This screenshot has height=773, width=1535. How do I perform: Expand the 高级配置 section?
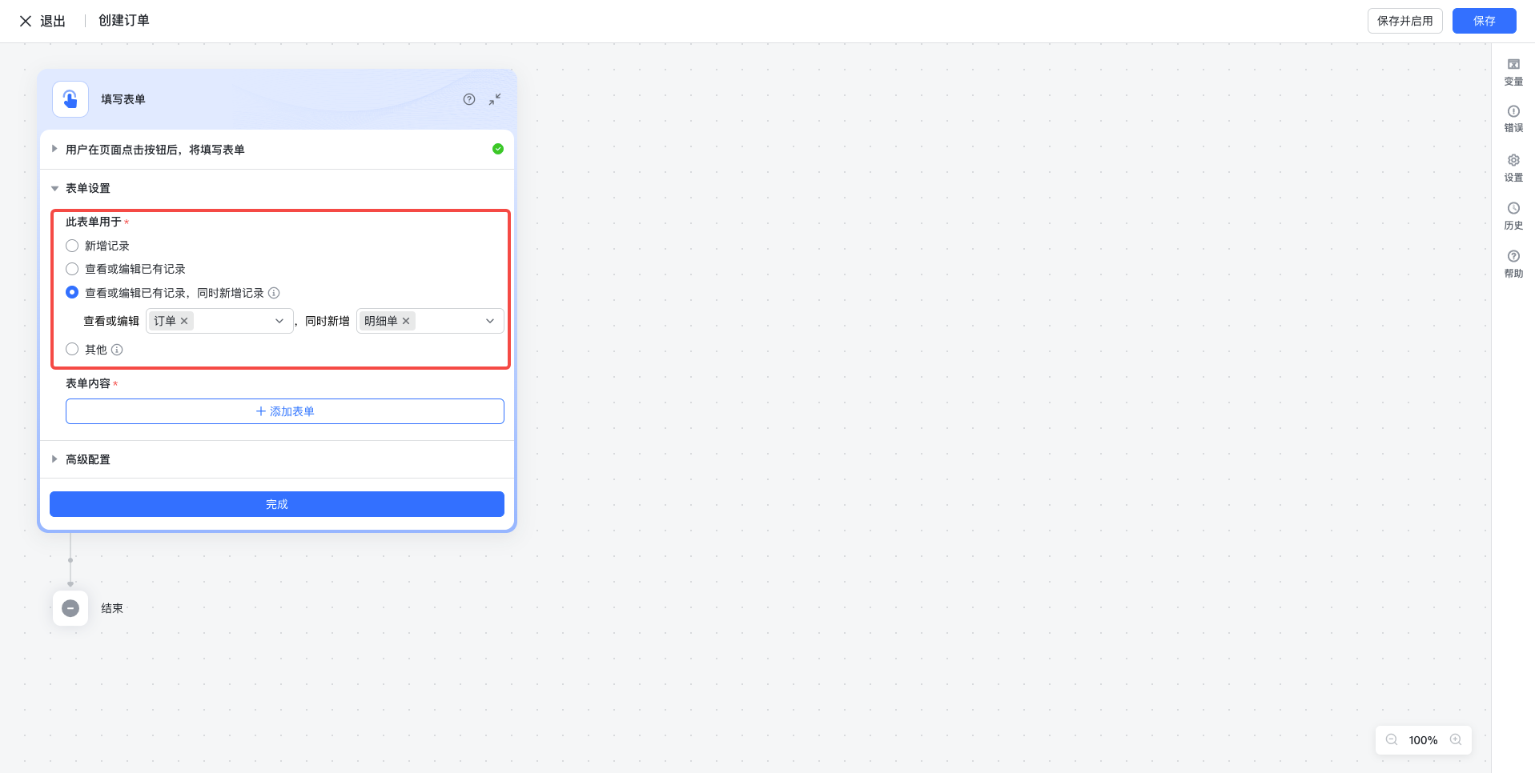click(x=88, y=459)
